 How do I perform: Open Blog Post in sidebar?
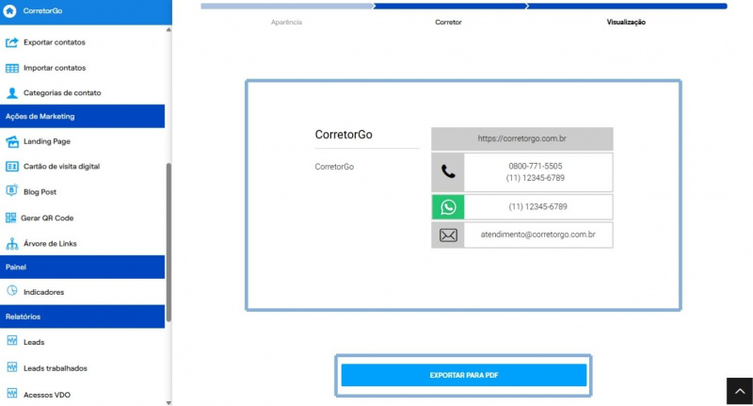(x=40, y=192)
